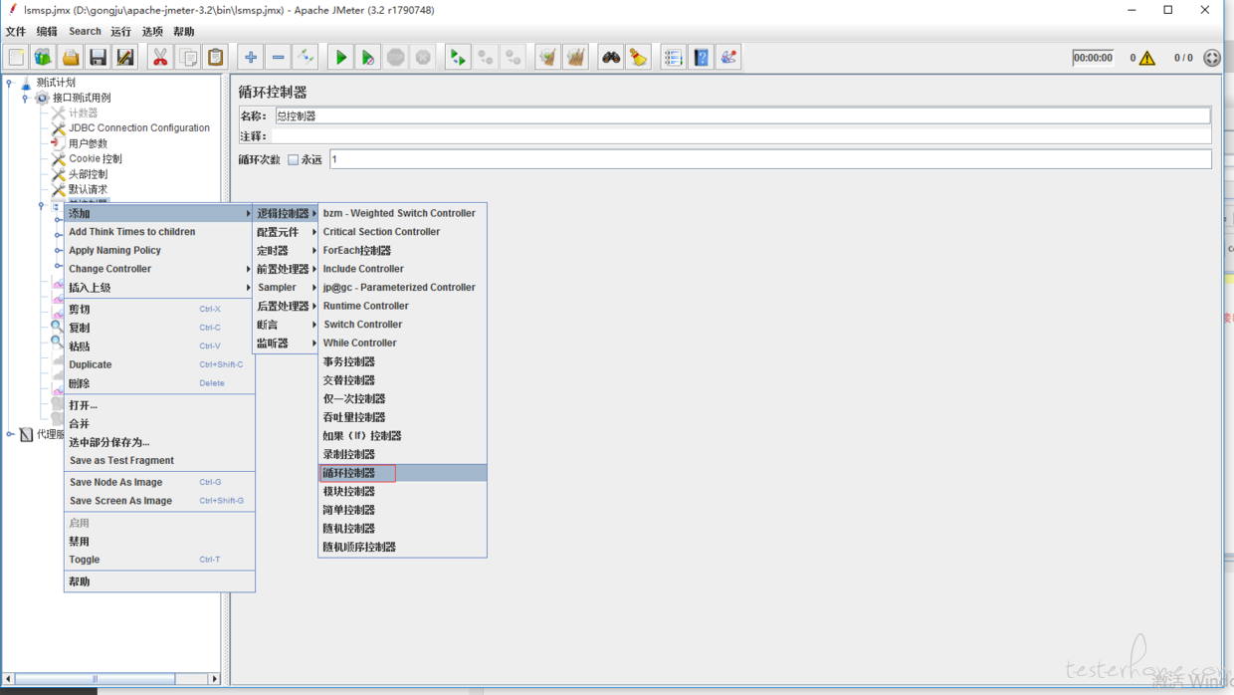Open the 编辑 menu

point(47,32)
